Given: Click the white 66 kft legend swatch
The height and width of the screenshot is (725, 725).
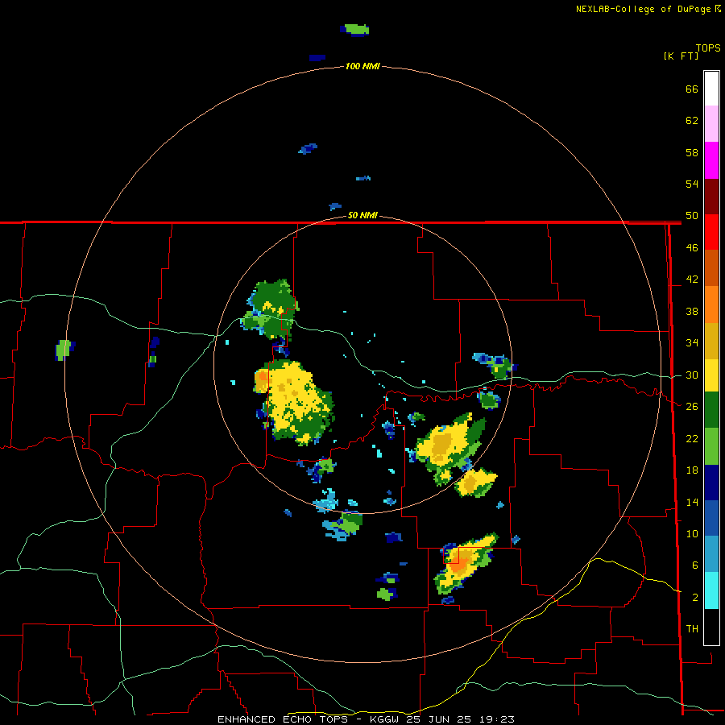Looking at the screenshot, I should (x=711, y=89).
